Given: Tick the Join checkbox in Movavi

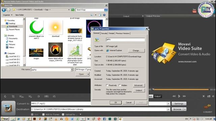Looking at the screenshot, I should [32, 114].
